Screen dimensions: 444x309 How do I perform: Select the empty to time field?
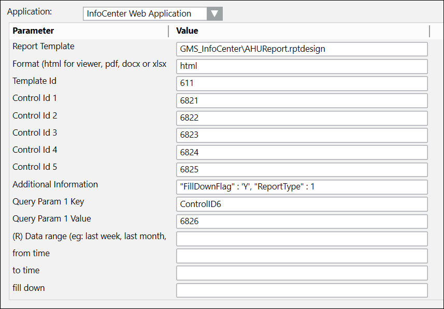tap(302, 273)
